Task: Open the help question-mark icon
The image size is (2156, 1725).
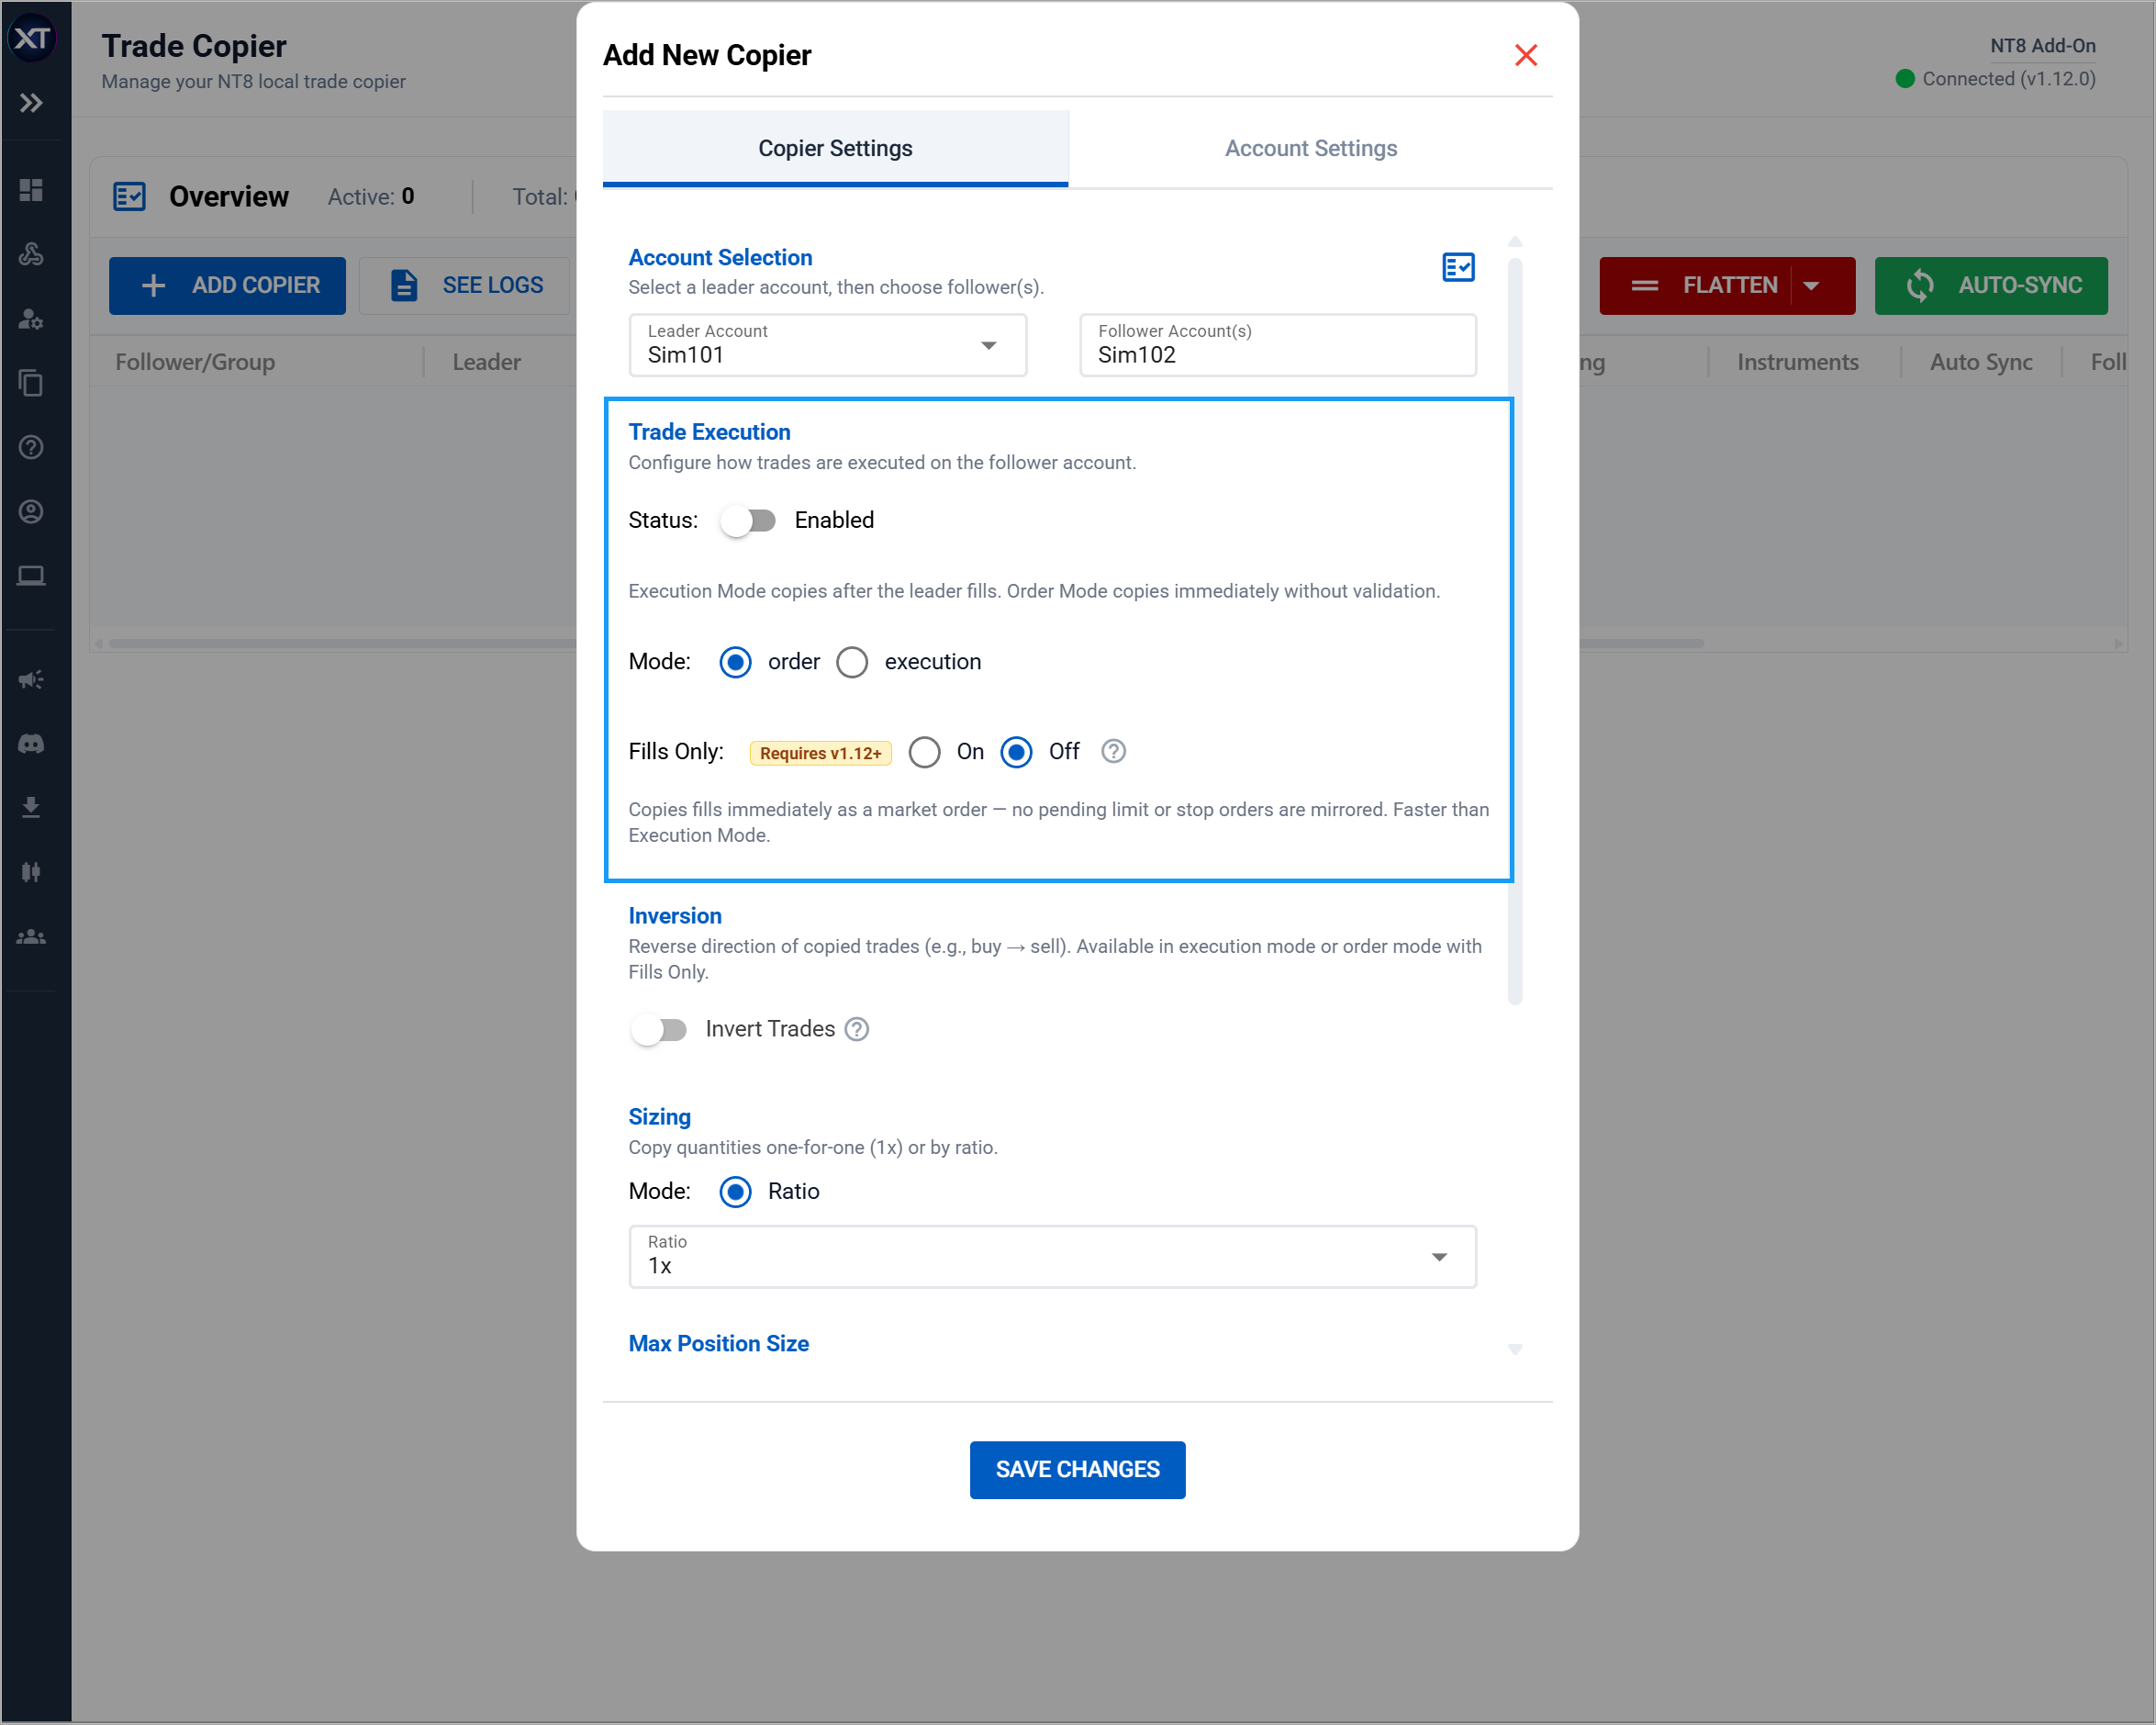Action: 31,448
